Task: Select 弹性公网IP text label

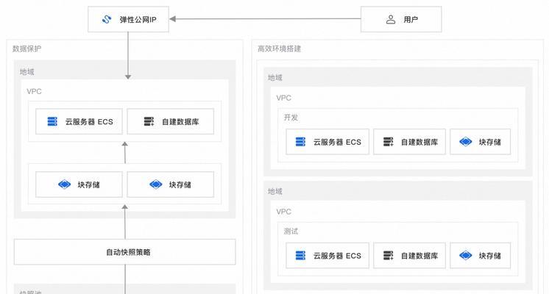Action: point(138,20)
